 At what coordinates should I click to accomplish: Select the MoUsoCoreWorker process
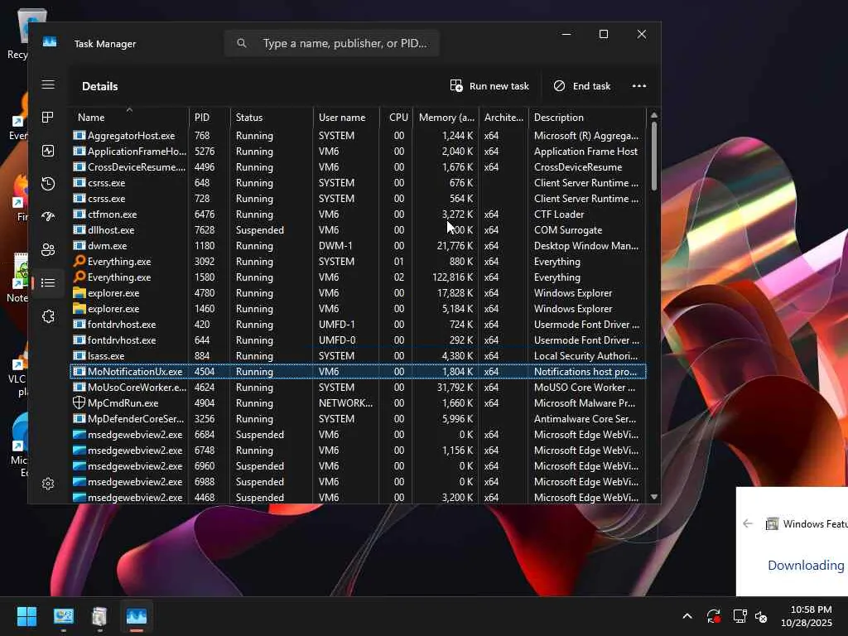[x=358, y=388]
